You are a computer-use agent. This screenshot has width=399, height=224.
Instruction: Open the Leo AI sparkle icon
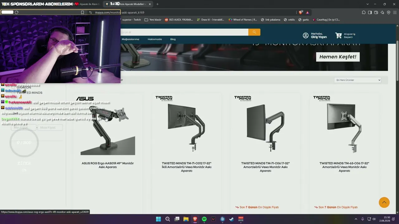coord(382,12)
